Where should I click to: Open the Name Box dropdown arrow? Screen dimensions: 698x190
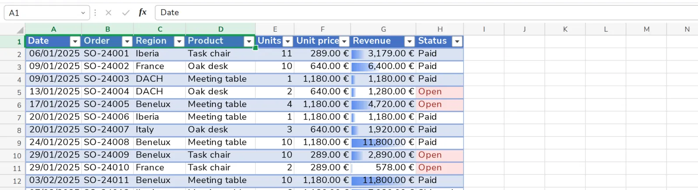point(83,13)
